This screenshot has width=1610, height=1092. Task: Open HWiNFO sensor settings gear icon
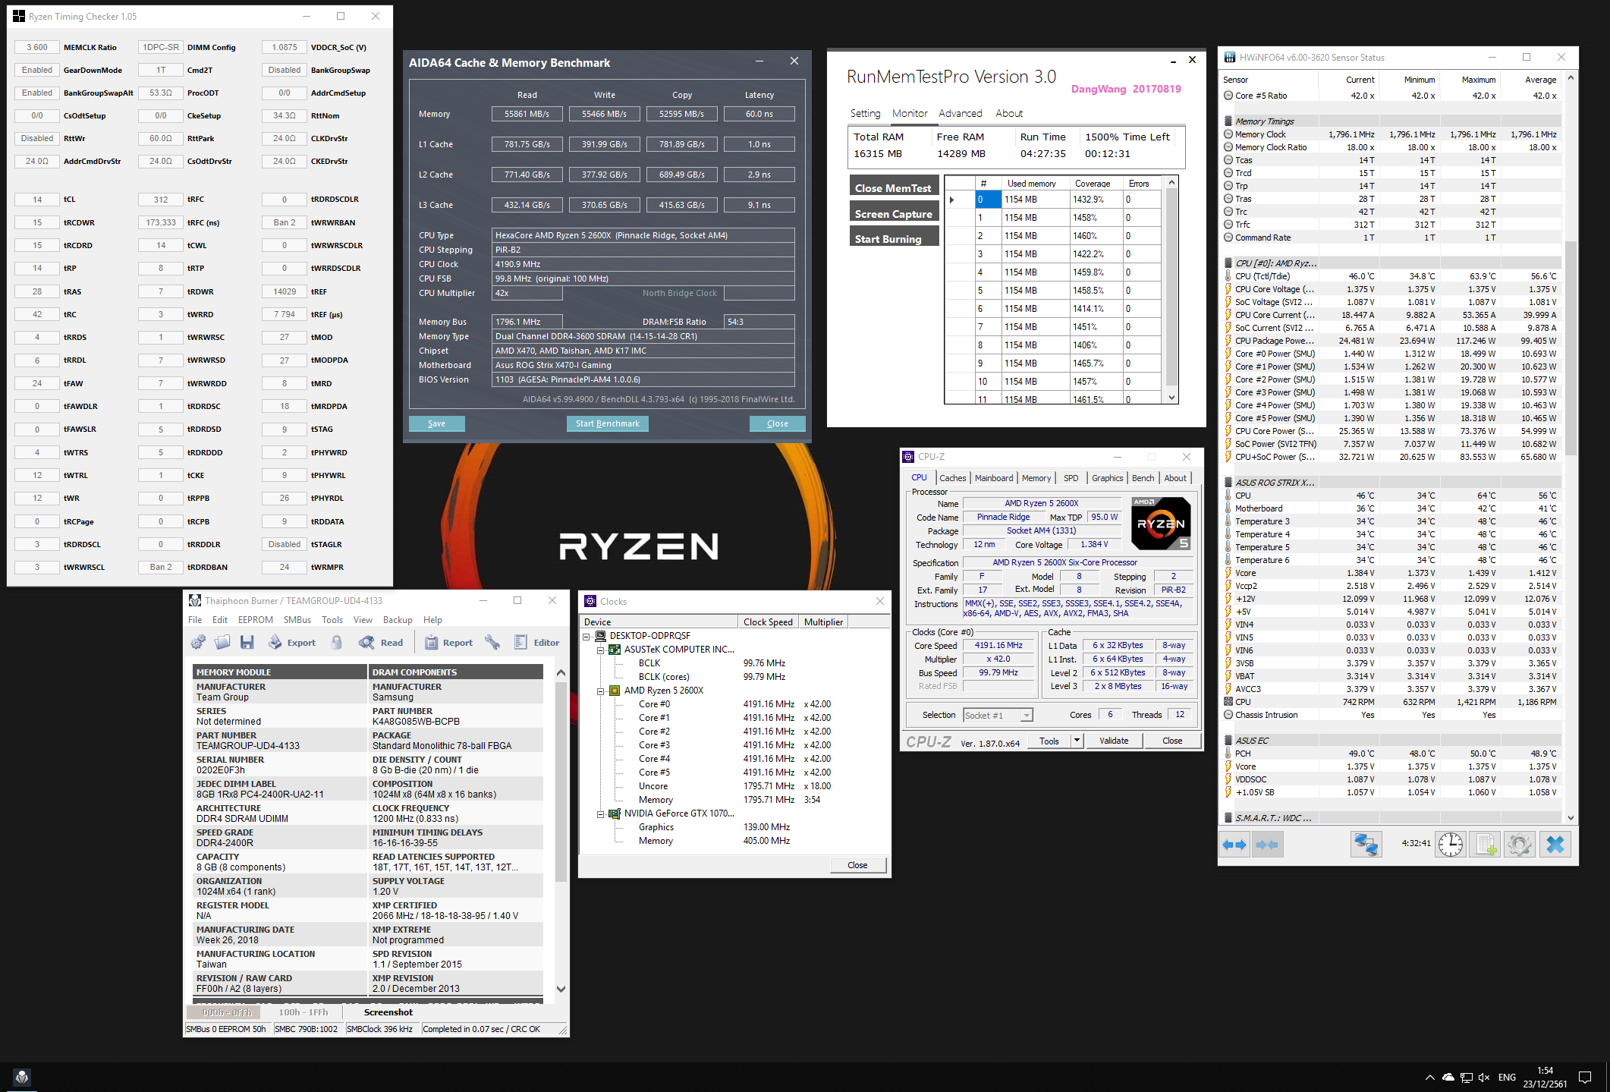point(1520,845)
